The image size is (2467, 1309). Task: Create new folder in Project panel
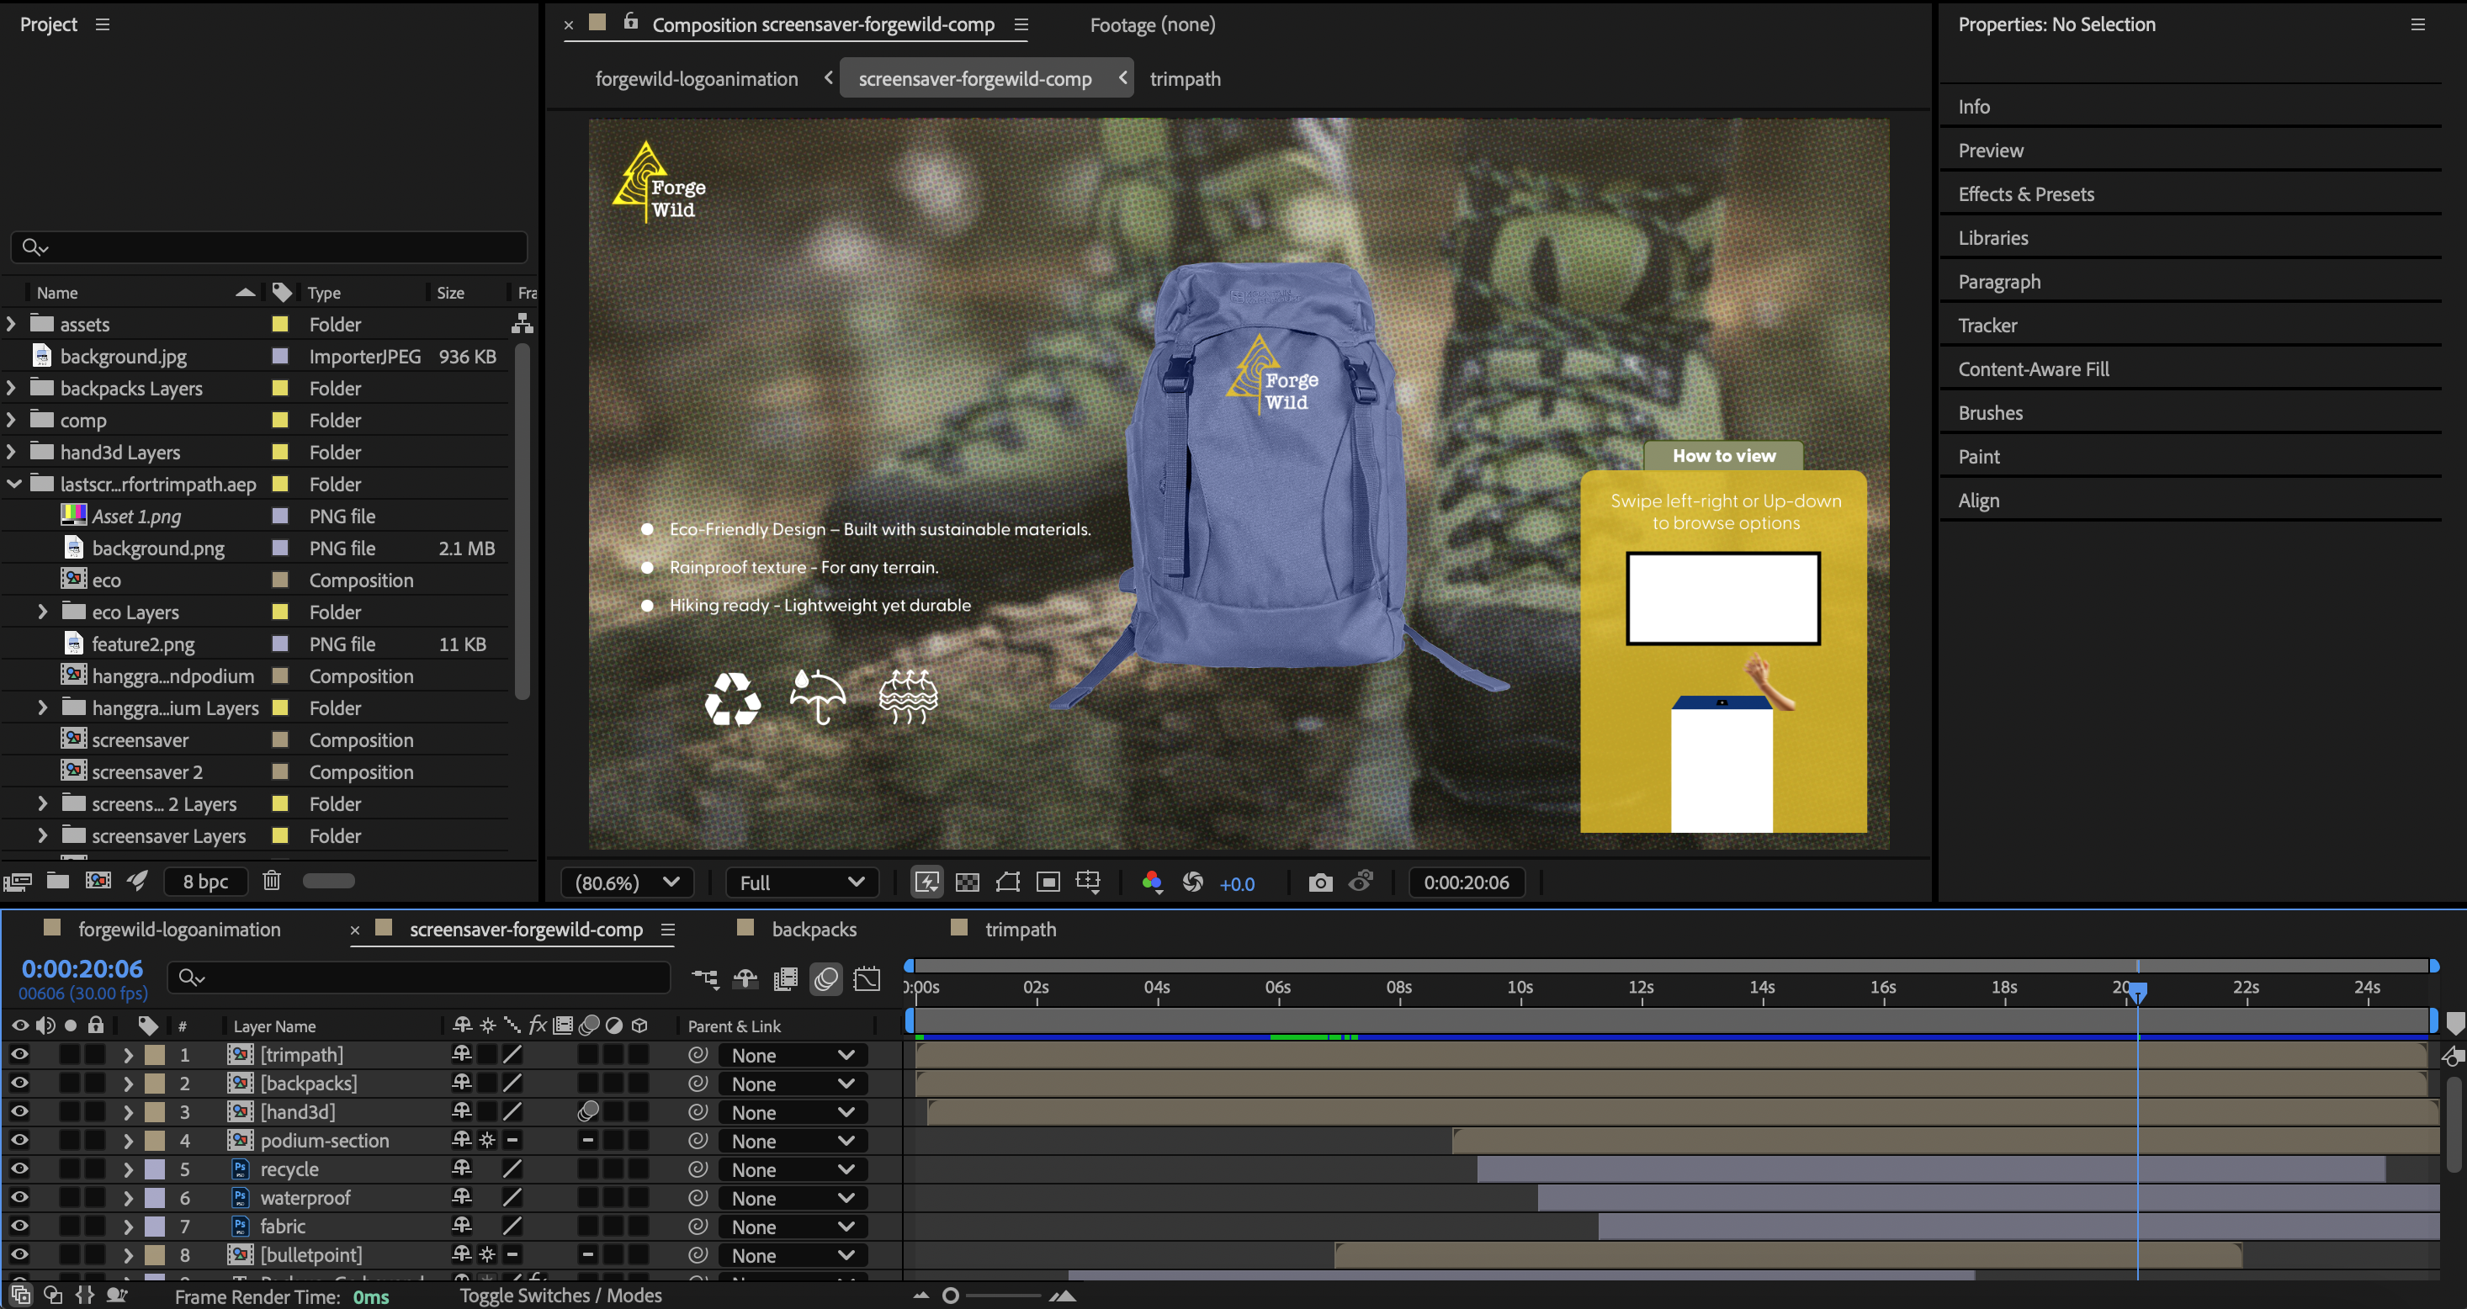(x=57, y=881)
